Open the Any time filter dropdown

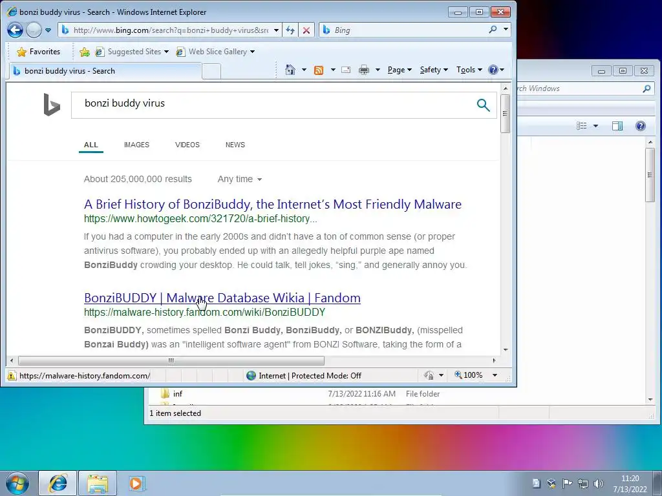tap(239, 180)
